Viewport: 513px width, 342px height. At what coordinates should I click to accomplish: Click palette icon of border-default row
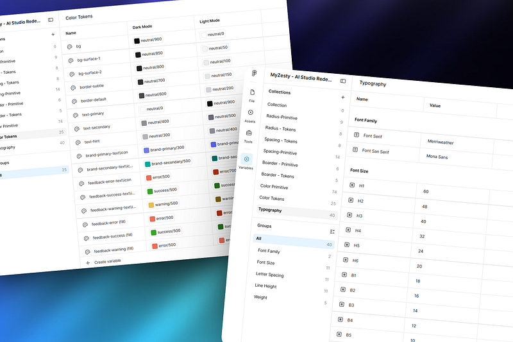point(74,101)
